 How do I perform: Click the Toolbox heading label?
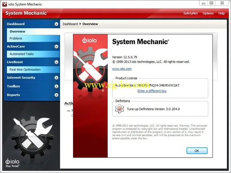click(14, 86)
